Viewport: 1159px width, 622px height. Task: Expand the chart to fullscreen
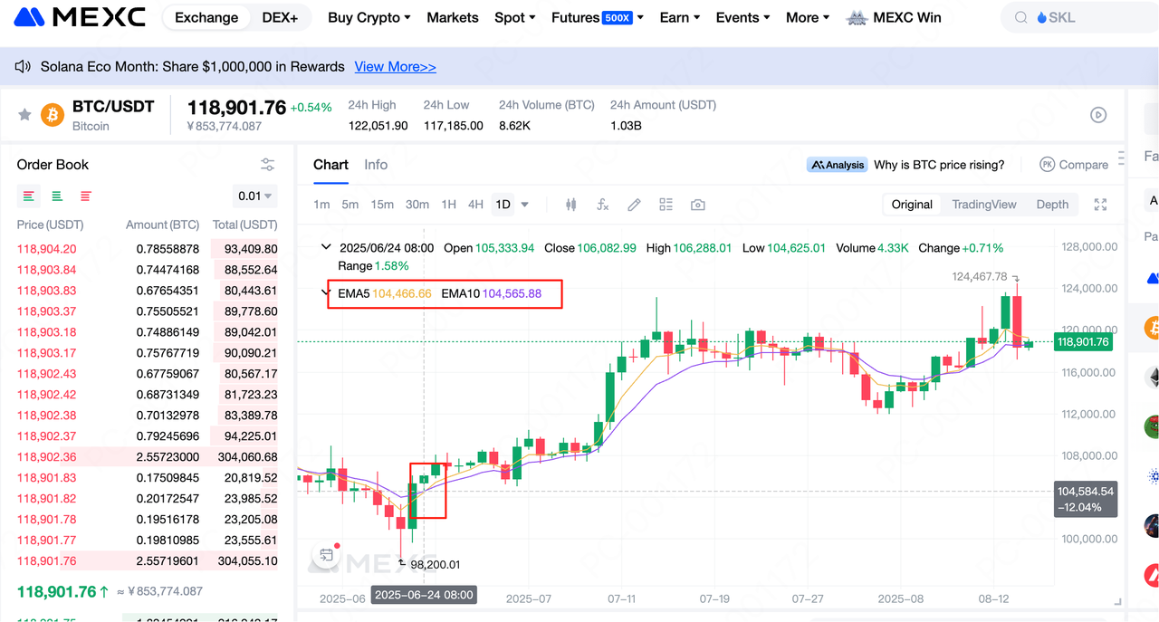(x=1100, y=205)
